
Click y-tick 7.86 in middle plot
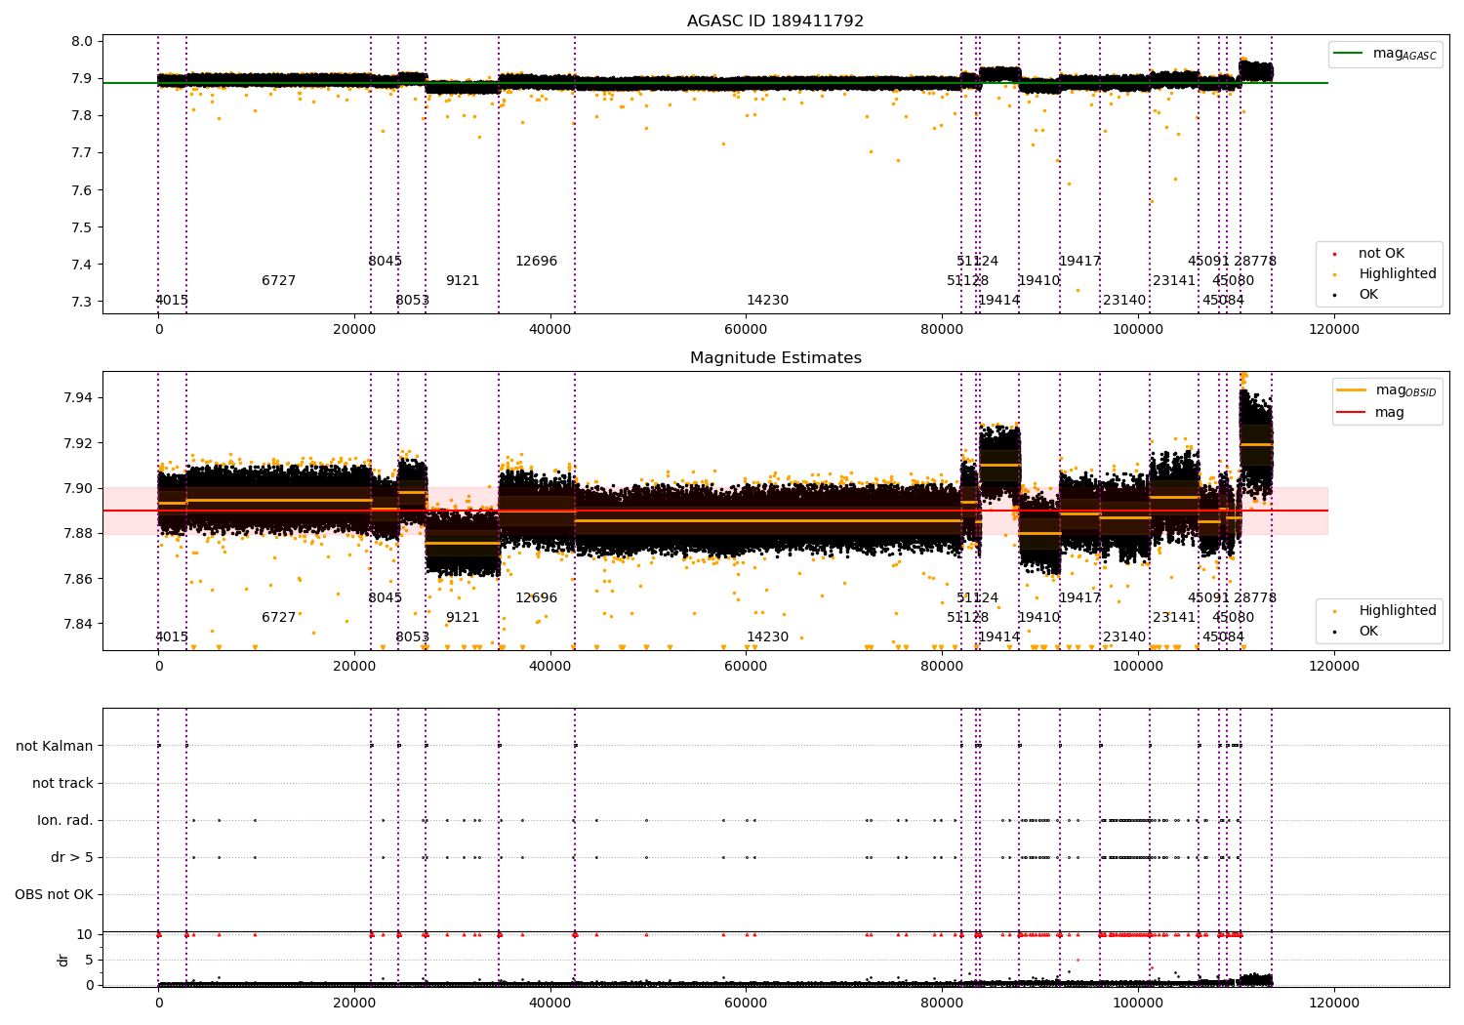78,580
